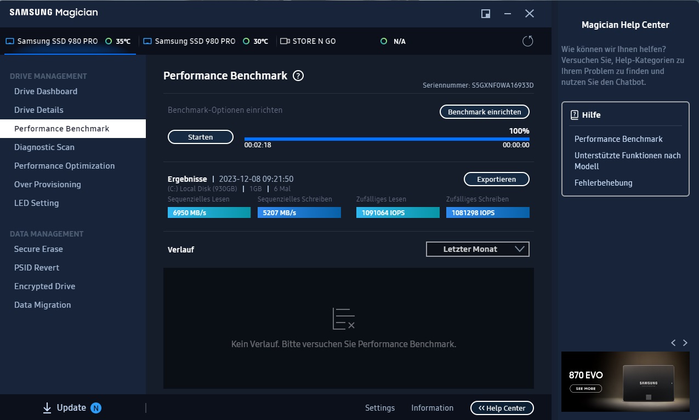Image resolution: width=699 pixels, height=420 pixels.
Task: Open Information at the bottom
Action: point(433,408)
